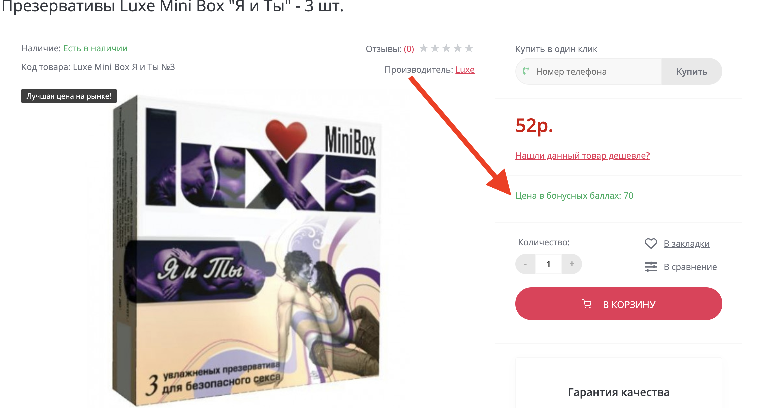Click the green phone handset icon
This screenshot has height=408, width=779.
click(526, 71)
